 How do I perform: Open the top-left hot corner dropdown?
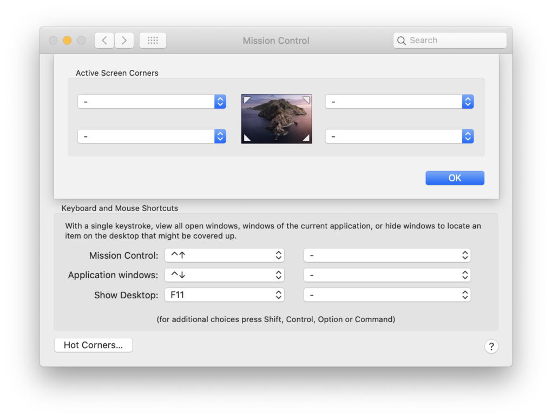(152, 101)
